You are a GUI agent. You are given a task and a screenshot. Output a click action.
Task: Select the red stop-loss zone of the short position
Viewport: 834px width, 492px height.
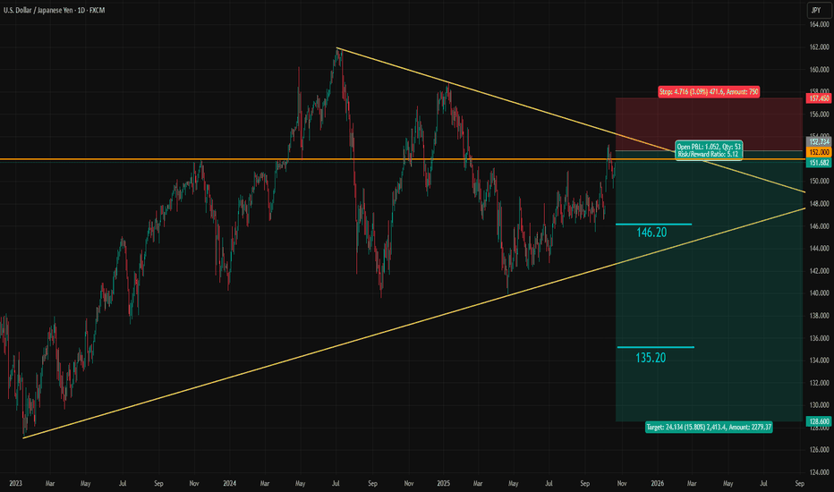coord(709,124)
